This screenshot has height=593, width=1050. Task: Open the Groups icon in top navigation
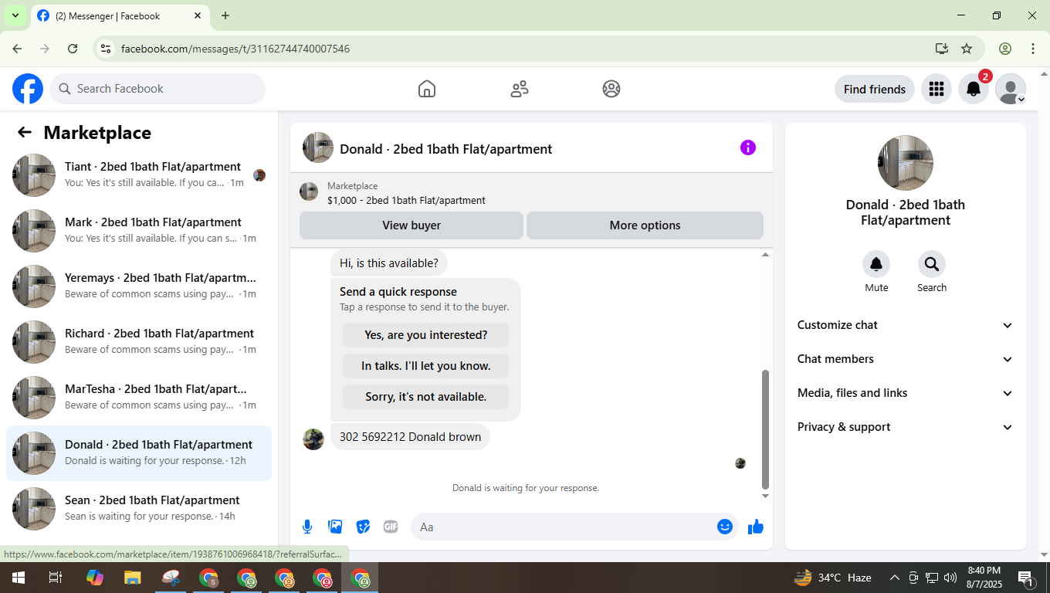pos(611,89)
